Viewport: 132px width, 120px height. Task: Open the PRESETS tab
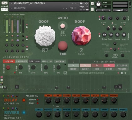click(x=122, y=69)
